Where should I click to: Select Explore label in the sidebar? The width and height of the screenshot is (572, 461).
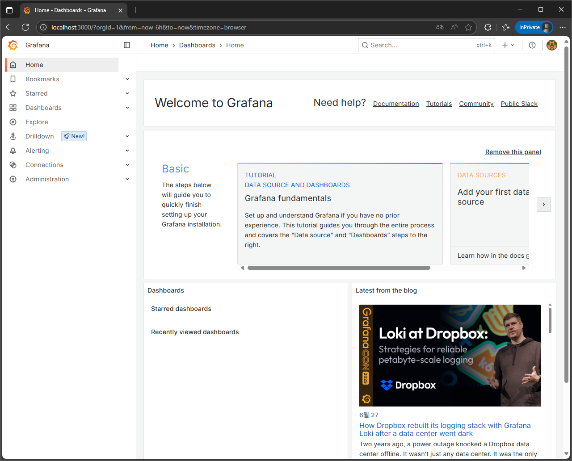point(37,122)
